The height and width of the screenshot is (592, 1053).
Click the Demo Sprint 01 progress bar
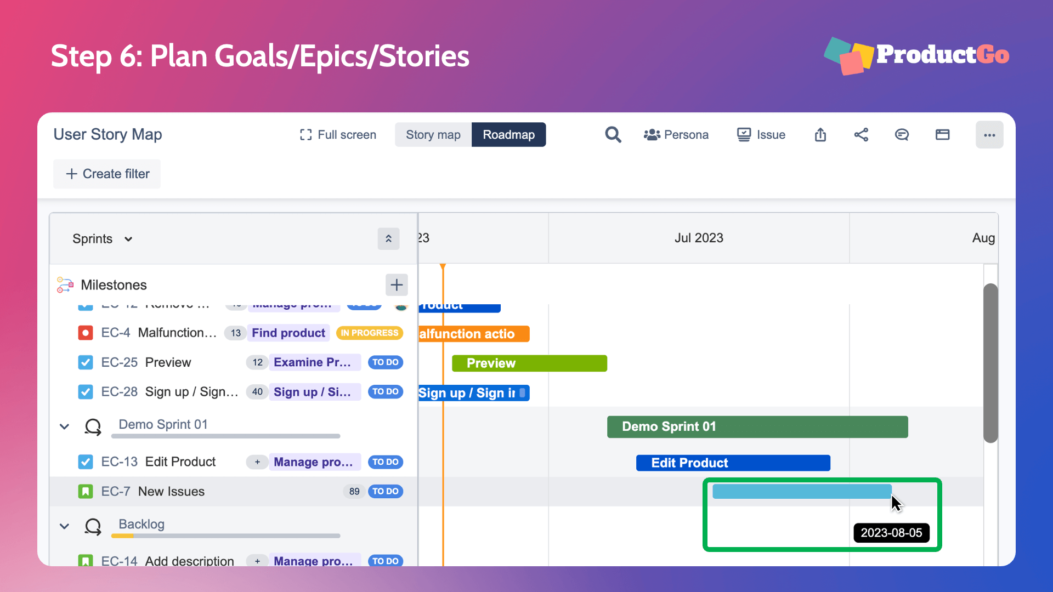(225, 436)
